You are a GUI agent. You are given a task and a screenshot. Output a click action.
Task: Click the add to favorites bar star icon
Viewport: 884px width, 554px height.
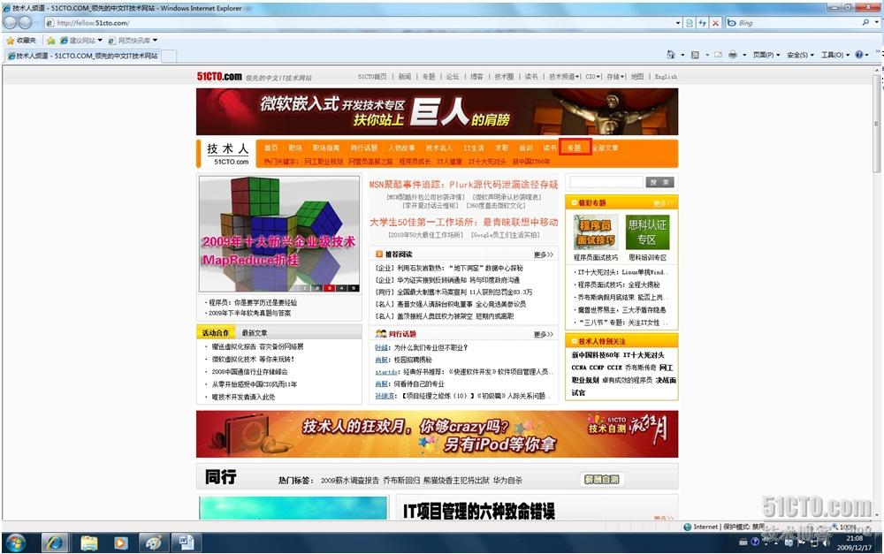[50, 41]
